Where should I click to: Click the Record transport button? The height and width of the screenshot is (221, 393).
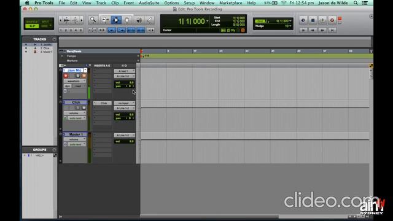(332, 20)
